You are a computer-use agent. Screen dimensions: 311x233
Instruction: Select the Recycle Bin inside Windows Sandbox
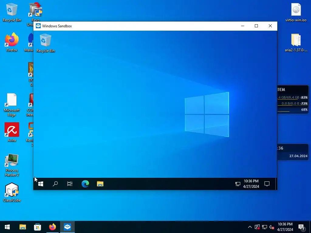point(46,43)
